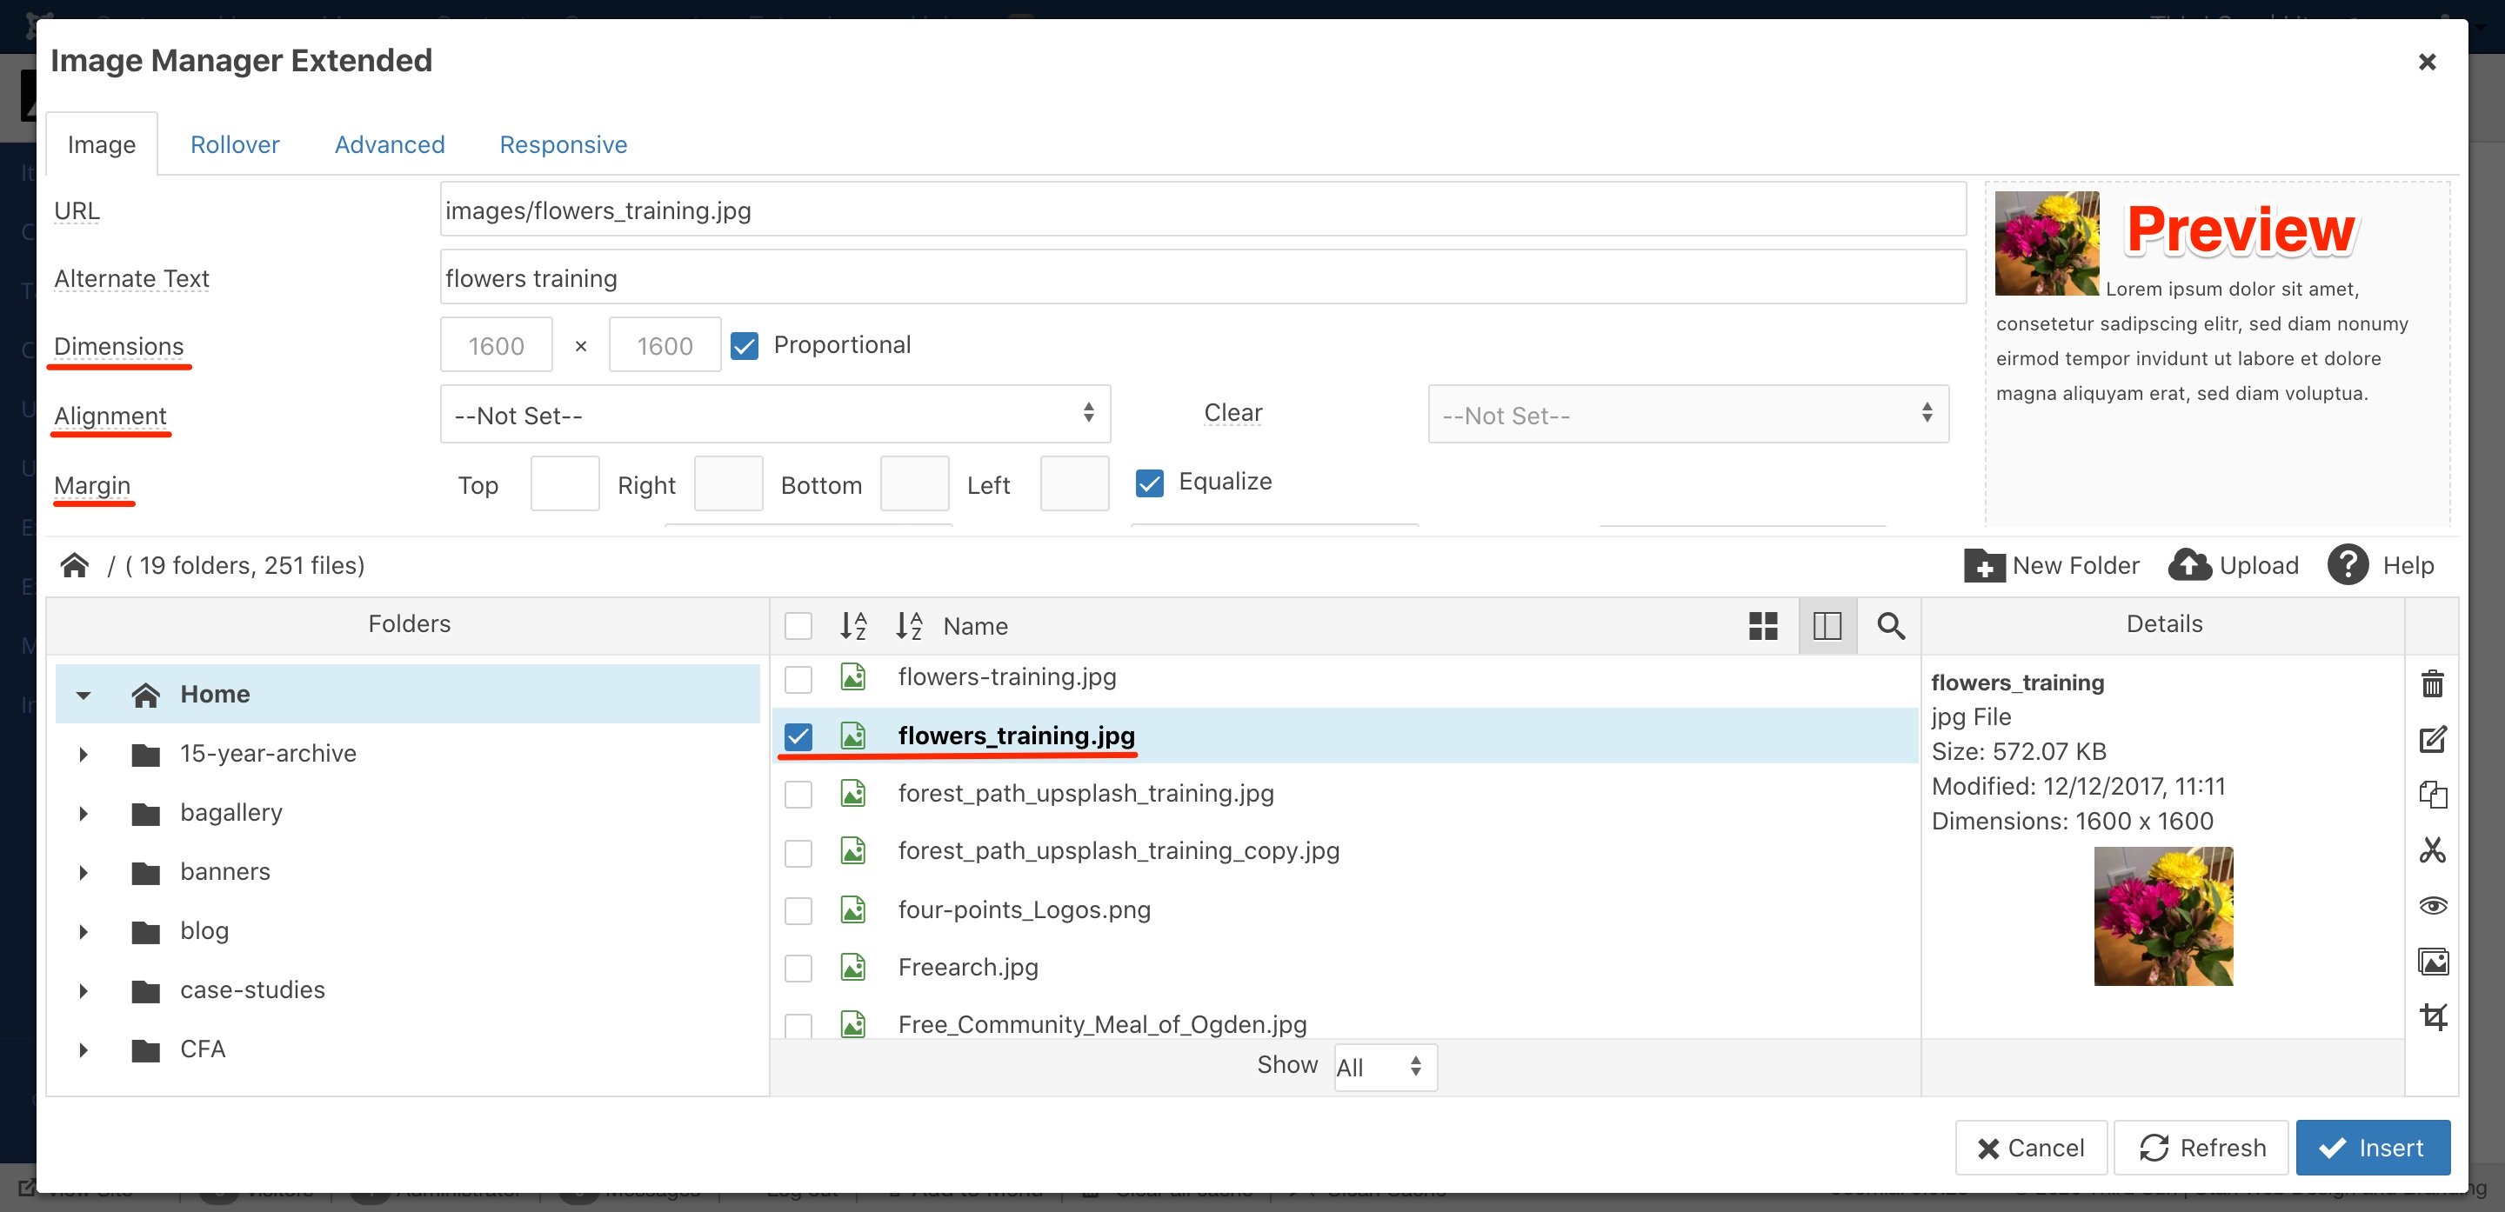This screenshot has height=1212, width=2505.
Task: Click the copy file icon
Action: pos(2432,794)
